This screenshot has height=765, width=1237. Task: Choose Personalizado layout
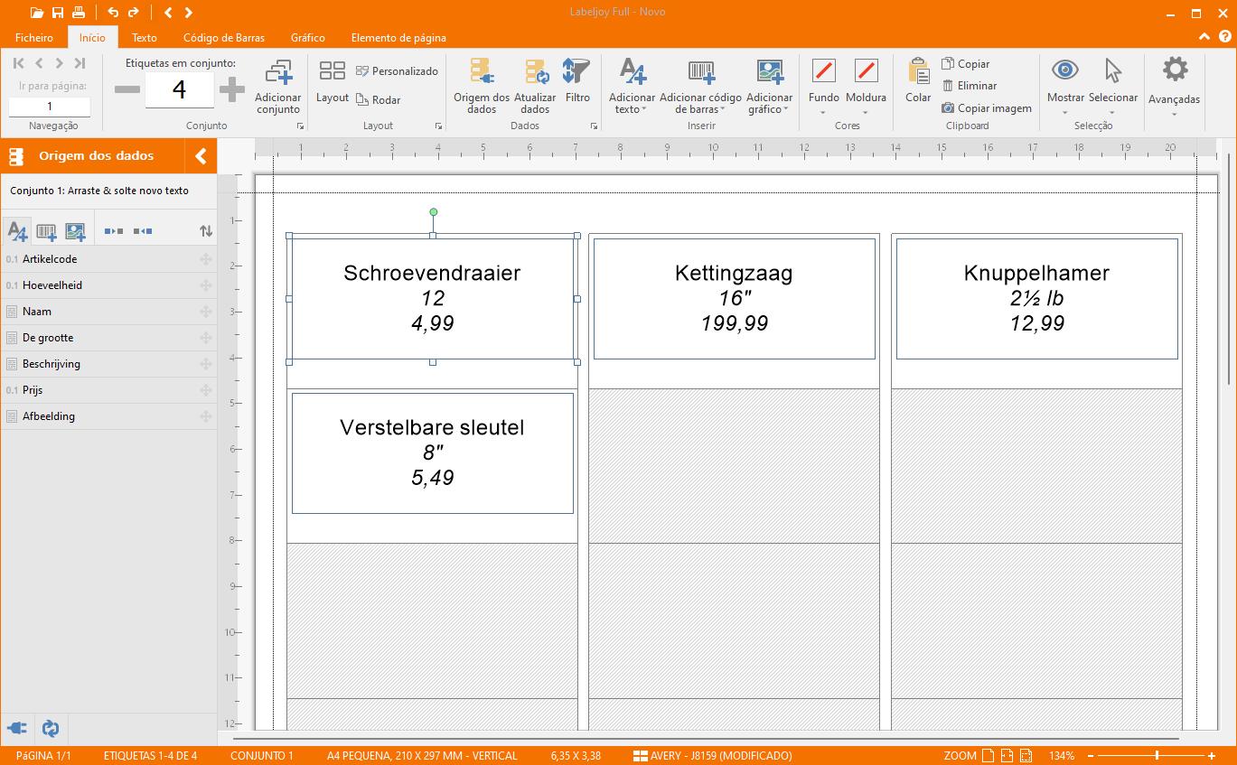397,71
